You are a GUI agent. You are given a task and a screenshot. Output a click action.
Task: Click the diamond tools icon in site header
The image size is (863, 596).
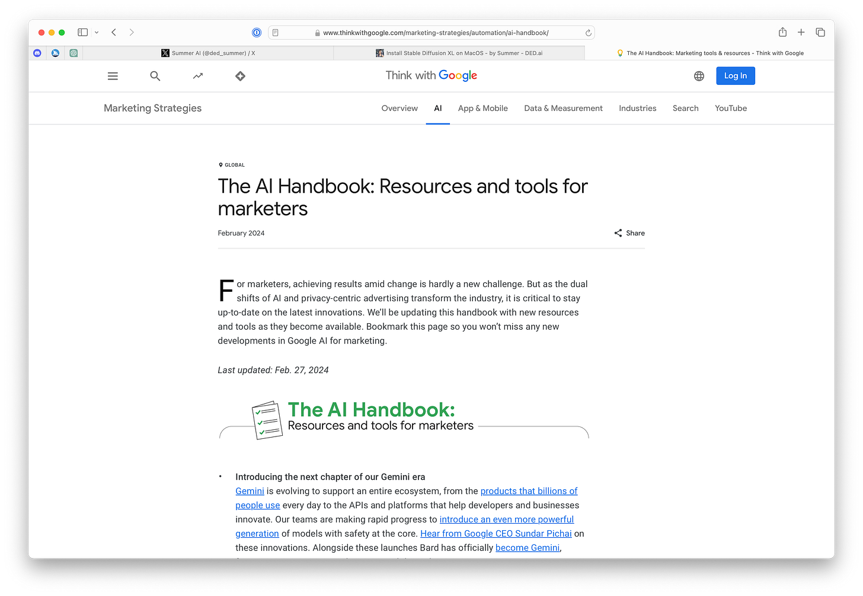point(240,76)
